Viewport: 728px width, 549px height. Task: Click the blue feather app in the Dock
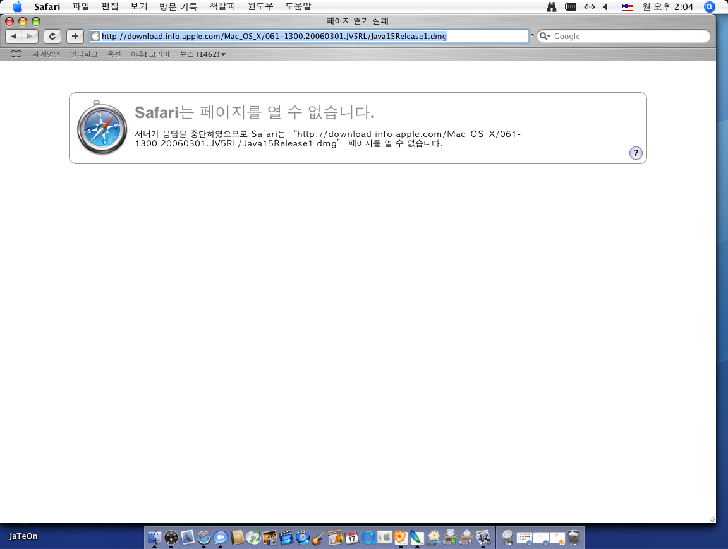(417, 538)
